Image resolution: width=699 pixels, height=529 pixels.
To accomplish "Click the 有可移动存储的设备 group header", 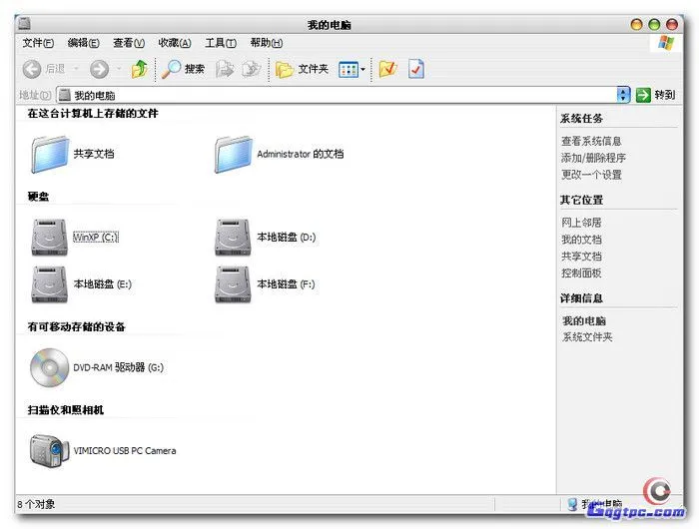I will coord(76,326).
